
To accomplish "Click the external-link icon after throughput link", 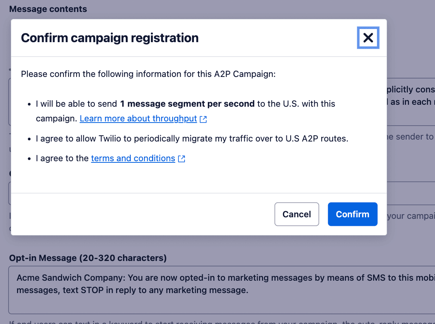I will [203, 119].
